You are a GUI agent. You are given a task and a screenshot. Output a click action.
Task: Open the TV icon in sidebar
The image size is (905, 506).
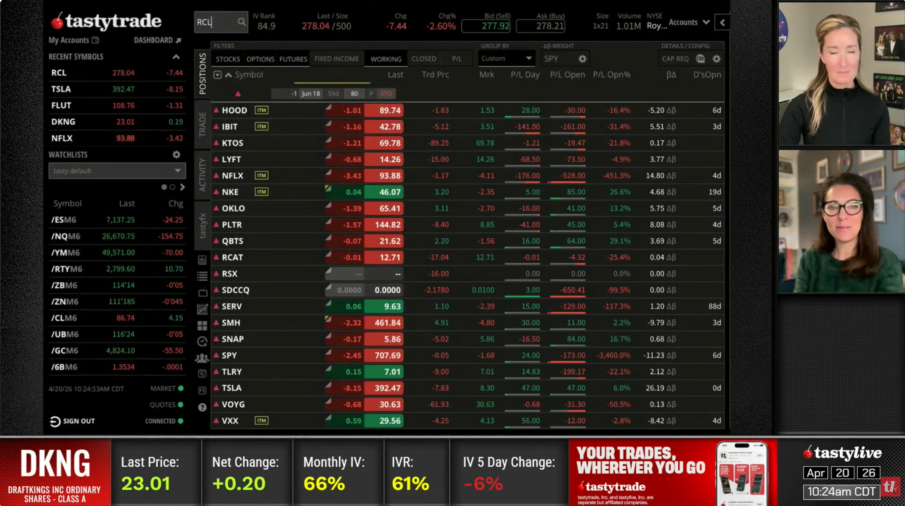click(203, 293)
